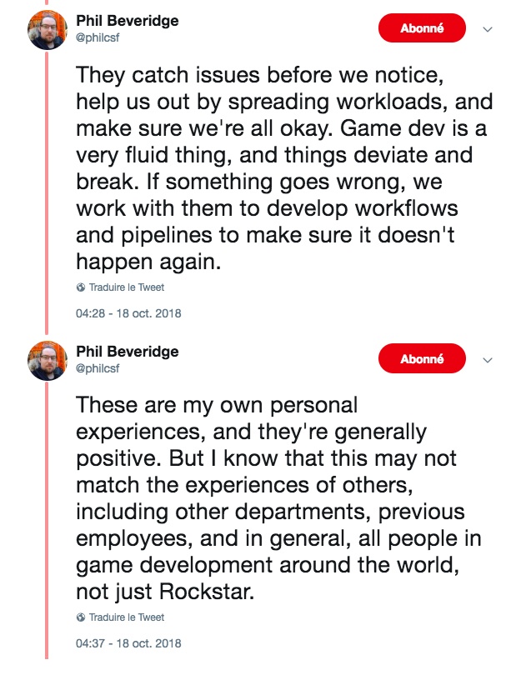This screenshot has height=700, width=521.
Task: Toggle the Abonné follow button on second tweet
Action: [x=421, y=359]
